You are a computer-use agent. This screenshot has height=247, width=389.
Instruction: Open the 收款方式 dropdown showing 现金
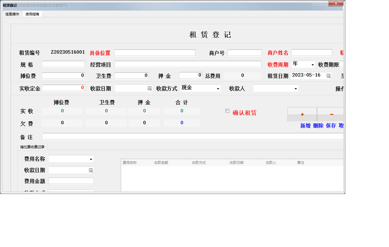(x=218, y=89)
